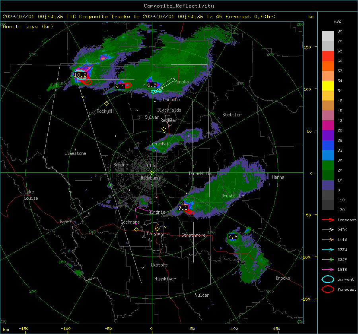This screenshot has width=358, height=334.
Task: Click the white 04DK track near Ponoka
Action: coord(169,83)
